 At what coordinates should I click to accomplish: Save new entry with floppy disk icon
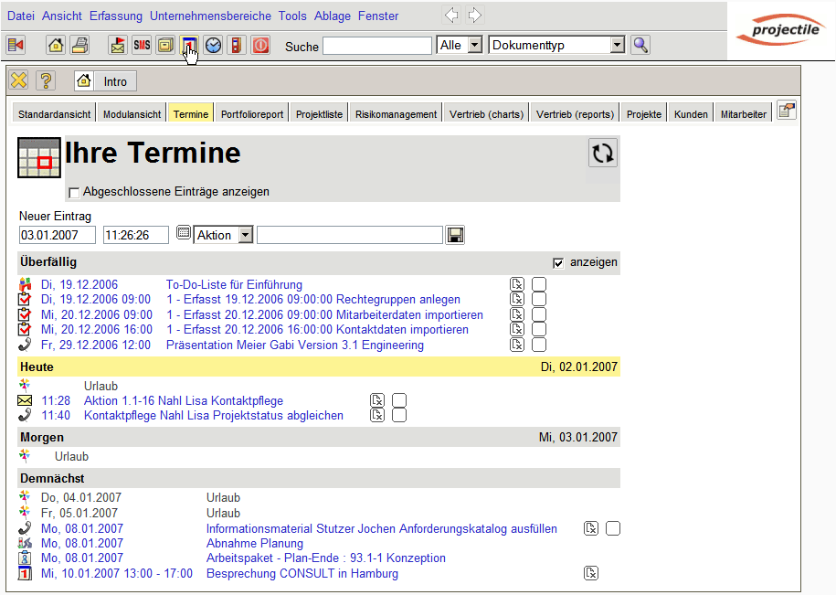click(455, 235)
